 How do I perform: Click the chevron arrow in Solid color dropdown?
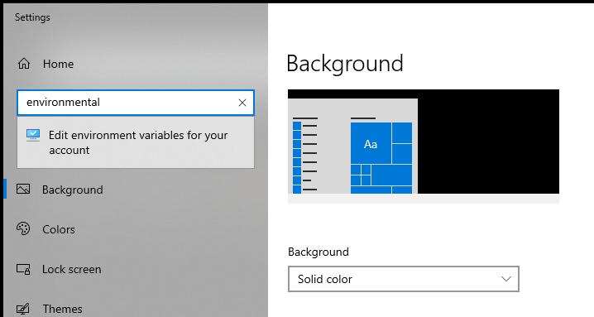(506, 279)
